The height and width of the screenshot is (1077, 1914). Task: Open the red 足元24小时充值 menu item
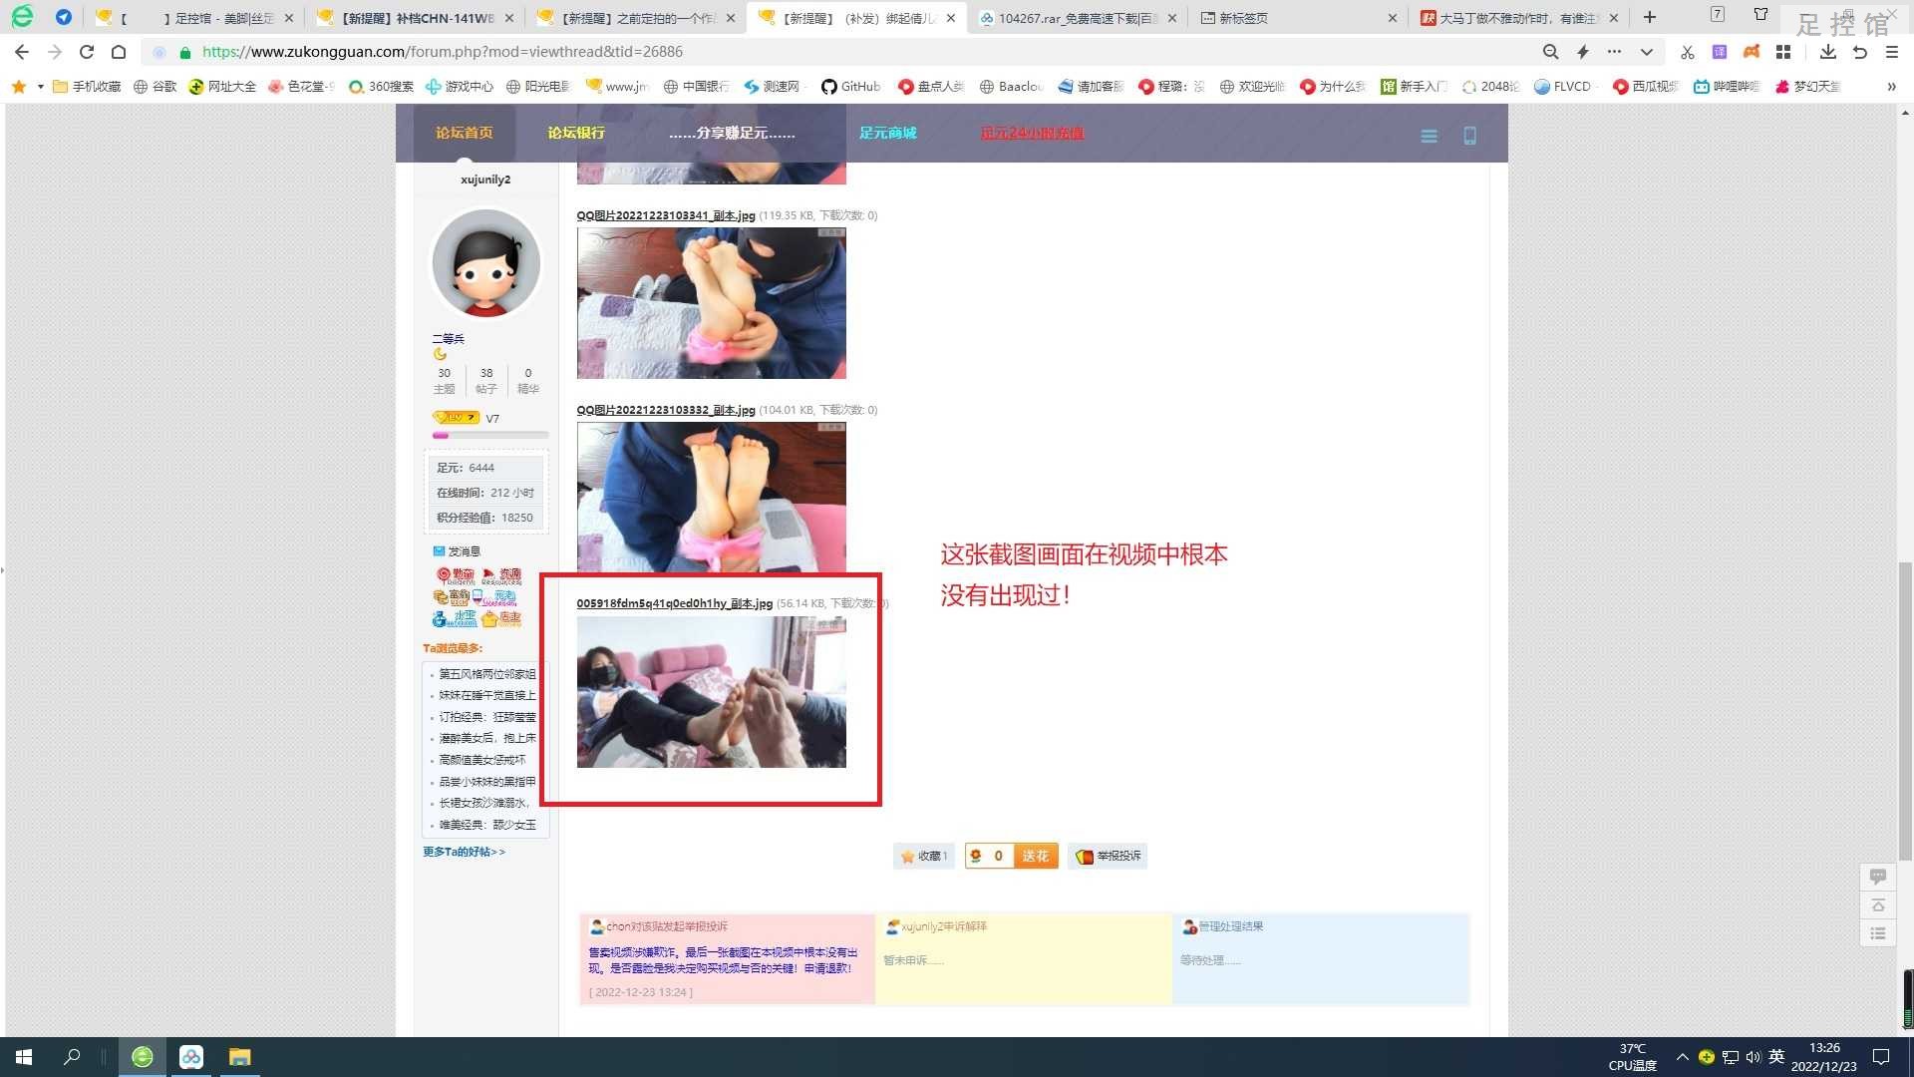1033,133
